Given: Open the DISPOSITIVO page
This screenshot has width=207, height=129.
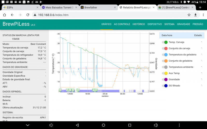Looking at the screenshot, I should [x=154, y=24].
